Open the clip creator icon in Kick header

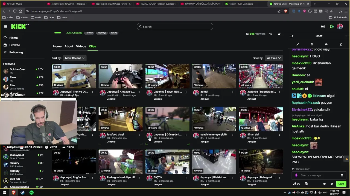tap(323, 26)
